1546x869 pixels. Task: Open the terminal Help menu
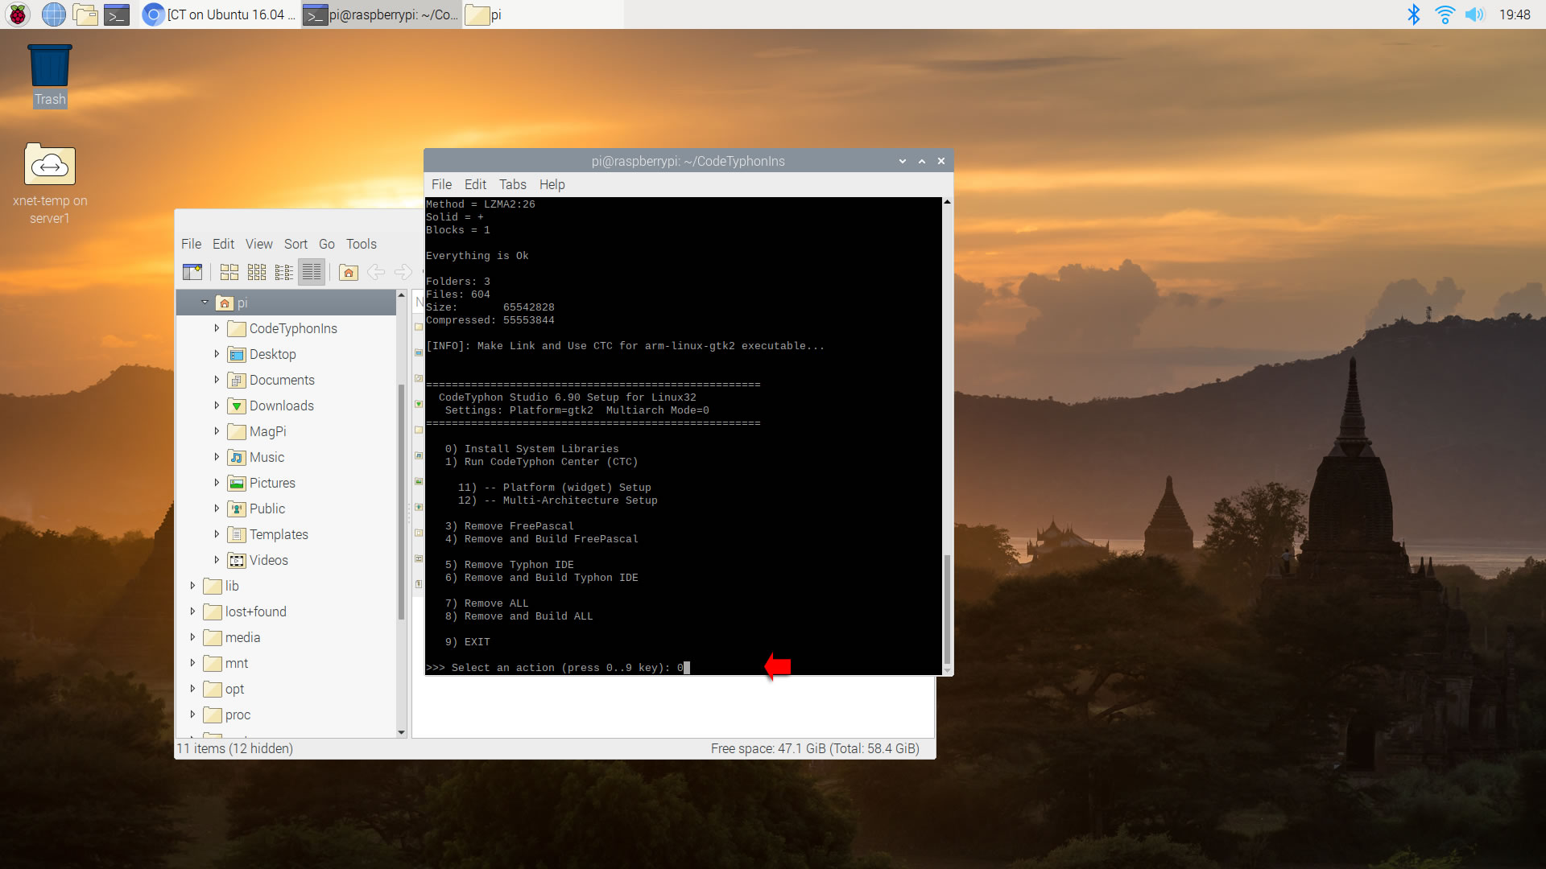click(x=552, y=184)
